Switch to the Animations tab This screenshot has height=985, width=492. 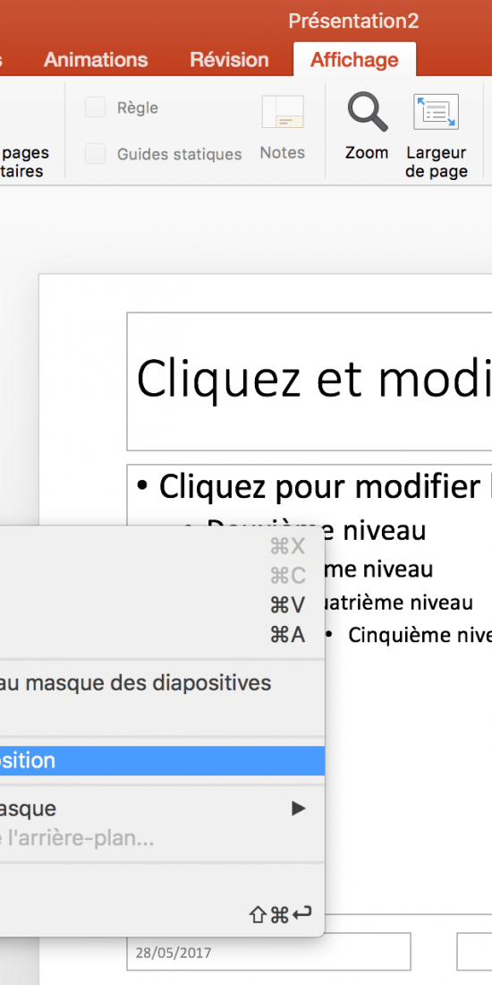96,60
